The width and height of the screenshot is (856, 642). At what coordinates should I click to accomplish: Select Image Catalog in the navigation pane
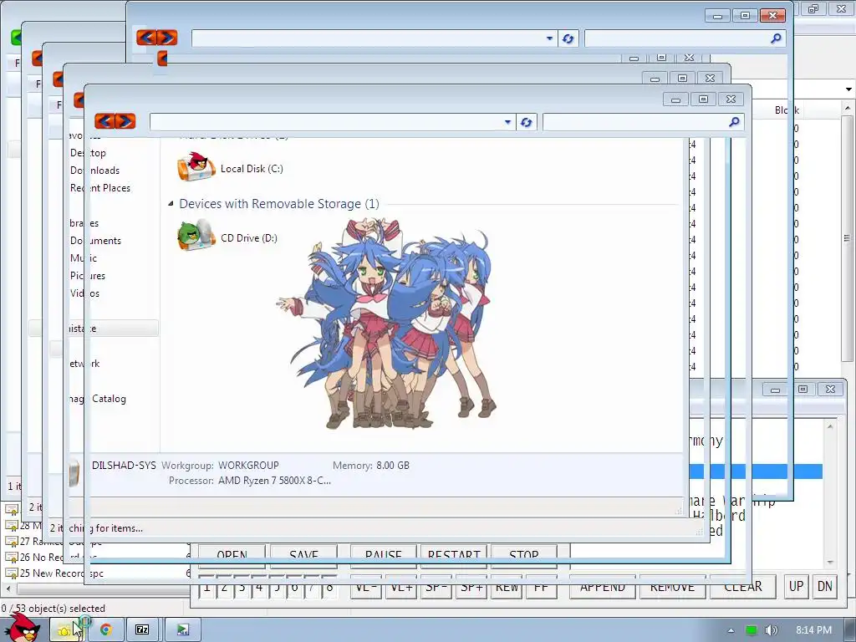(x=98, y=399)
